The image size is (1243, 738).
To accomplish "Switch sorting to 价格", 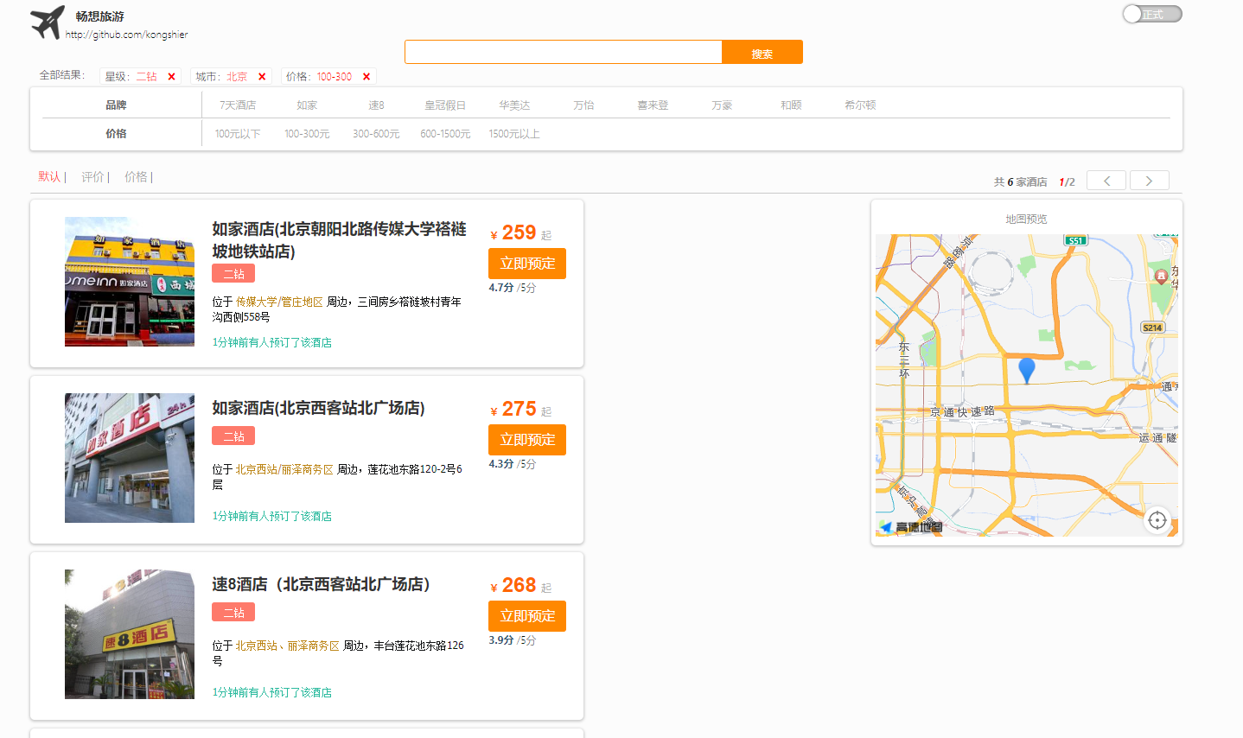I will (135, 176).
